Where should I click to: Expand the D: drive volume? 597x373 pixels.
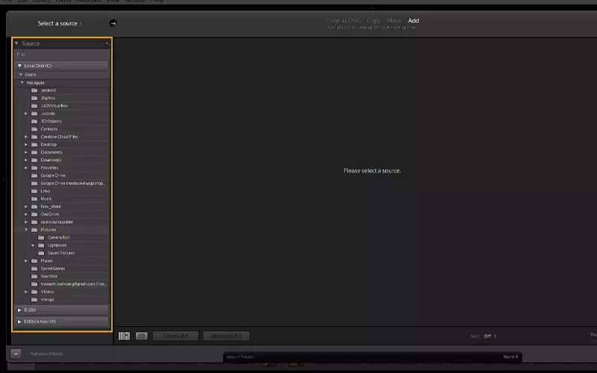click(19, 309)
